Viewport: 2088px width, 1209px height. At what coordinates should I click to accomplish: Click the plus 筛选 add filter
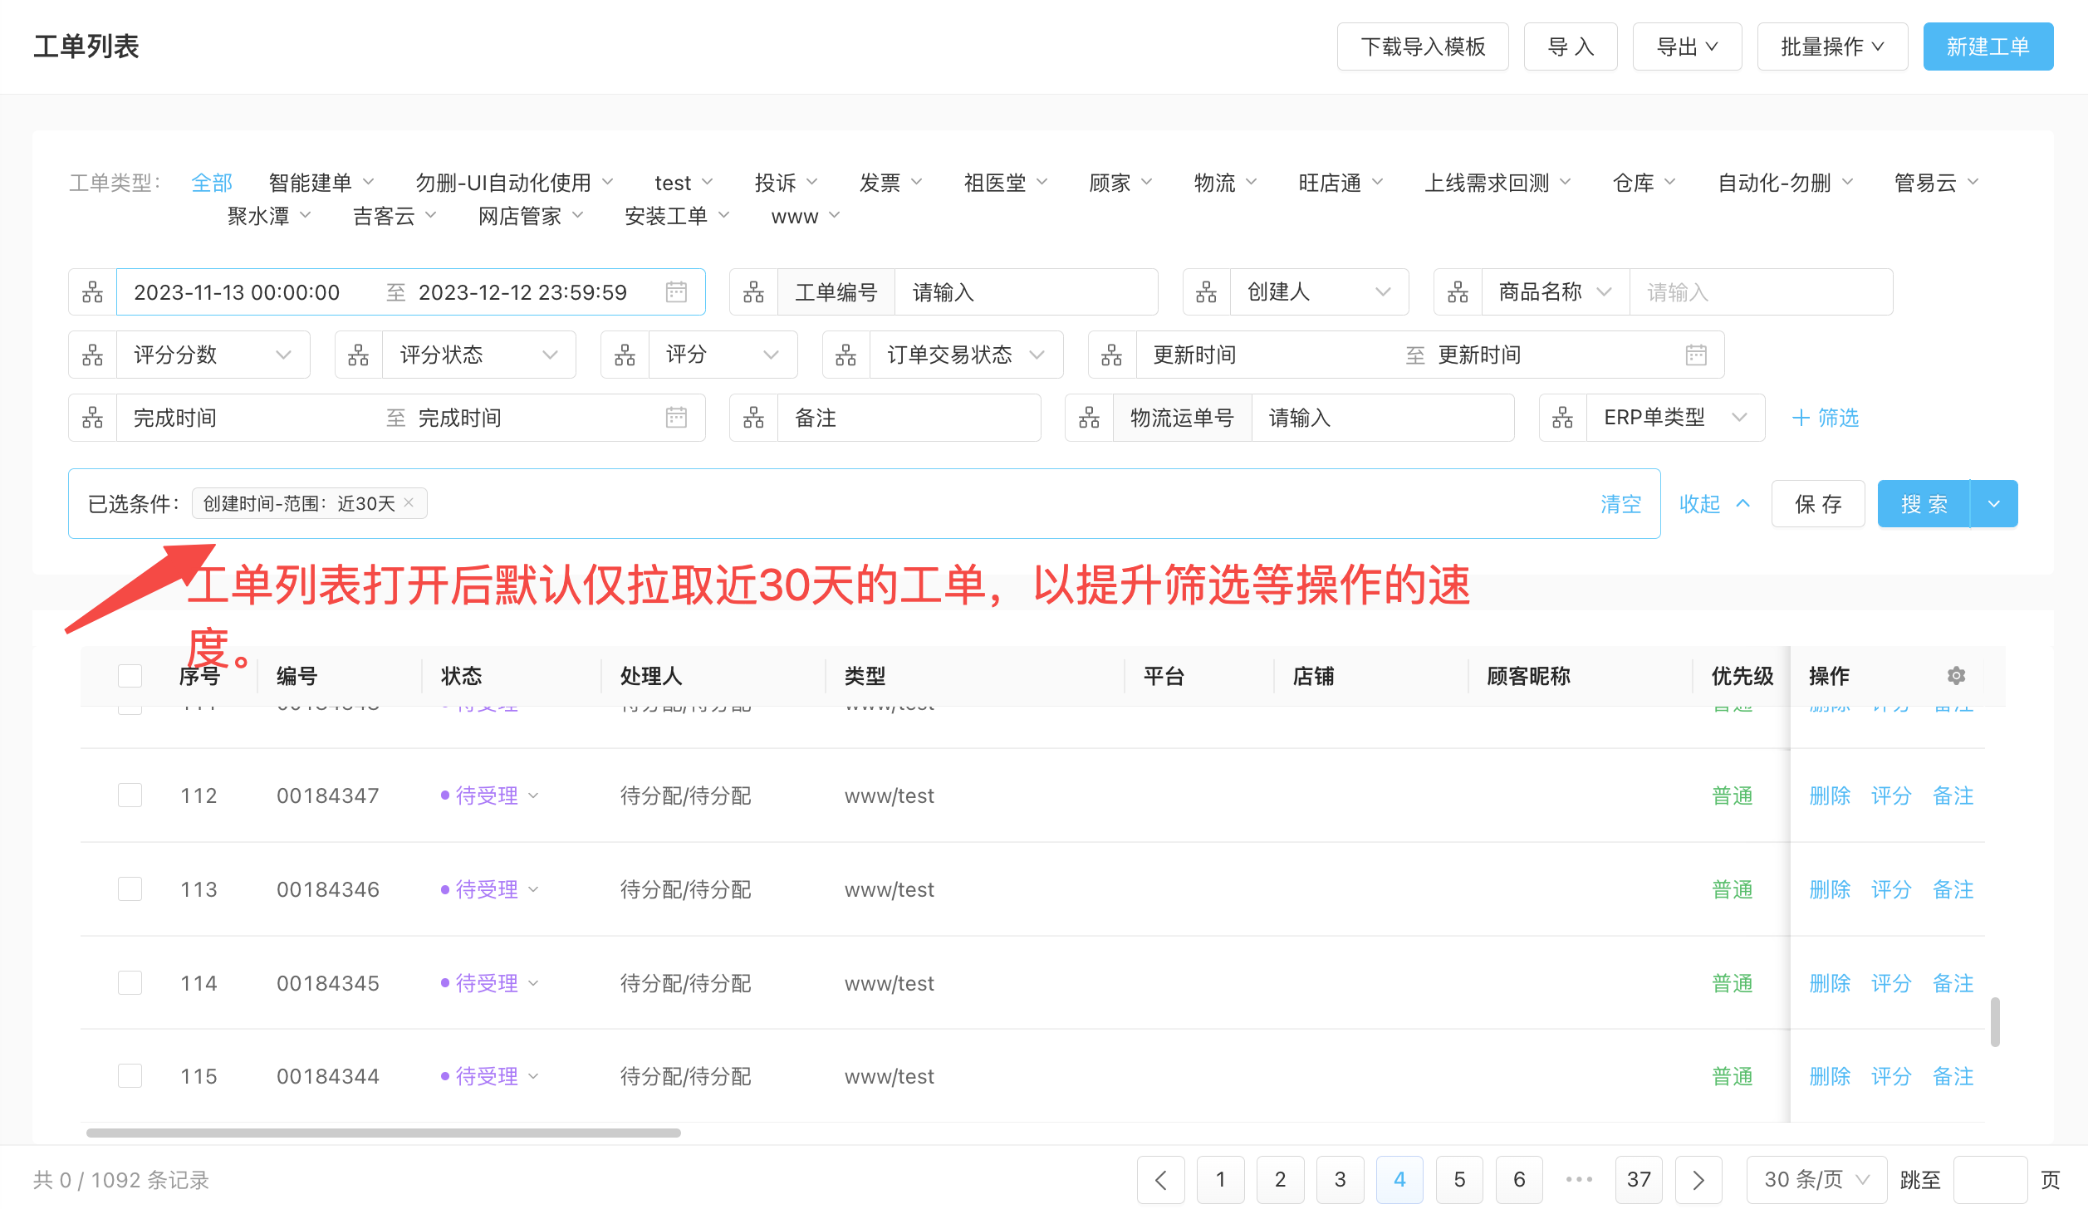(1826, 418)
